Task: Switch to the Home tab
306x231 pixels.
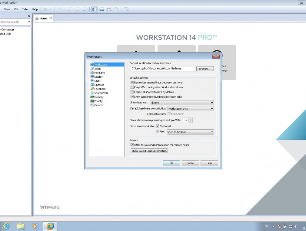Action: [43, 18]
